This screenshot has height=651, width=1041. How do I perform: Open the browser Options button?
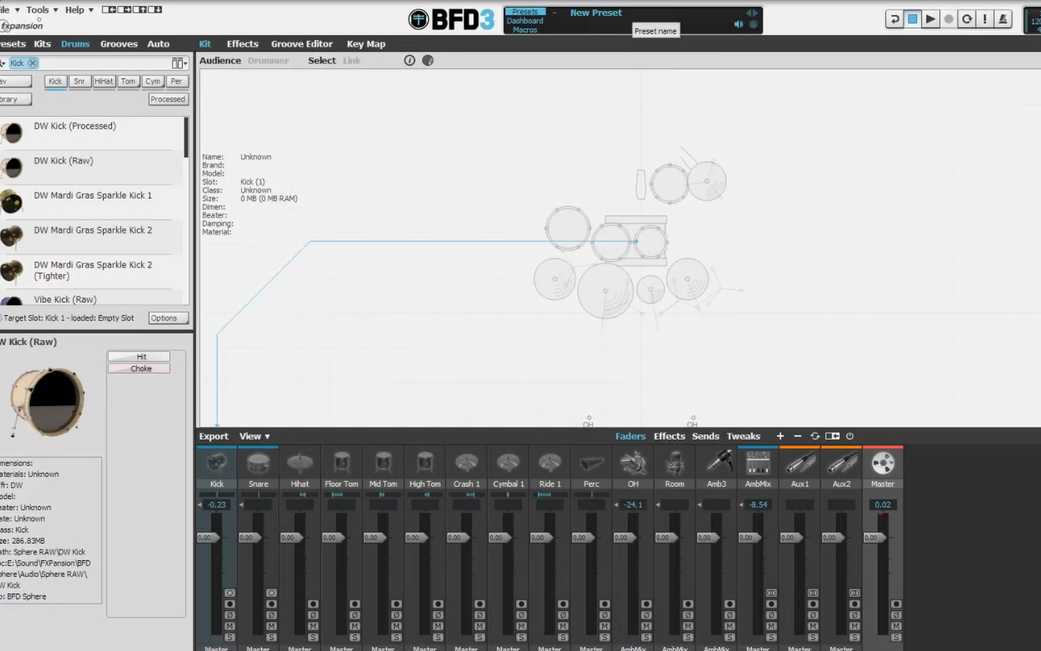(x=168, y=318)
